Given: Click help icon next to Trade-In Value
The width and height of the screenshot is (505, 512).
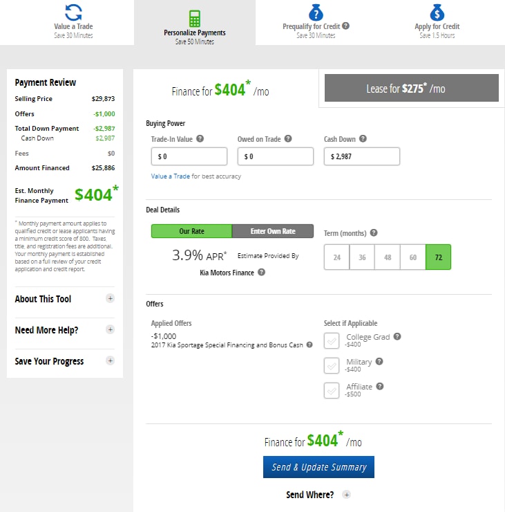Looking at the screenshot, I should (x=200, y=138).
